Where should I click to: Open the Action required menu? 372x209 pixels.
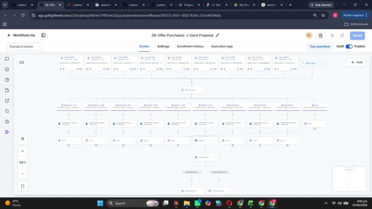[x=355, y=15]
